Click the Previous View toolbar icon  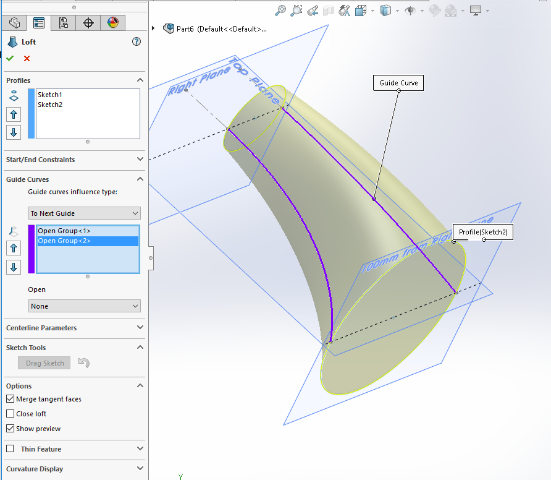click(x=312, y=11)
